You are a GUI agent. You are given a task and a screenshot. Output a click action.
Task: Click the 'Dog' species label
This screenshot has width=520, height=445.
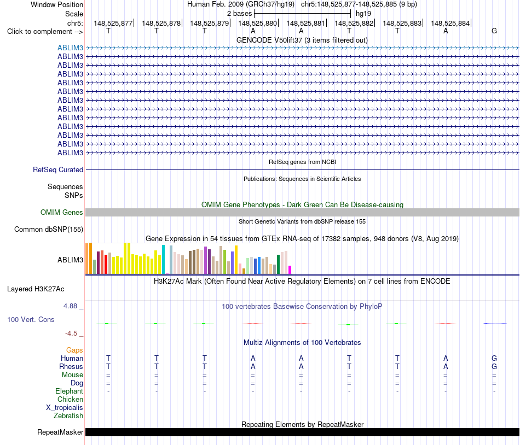77,383
